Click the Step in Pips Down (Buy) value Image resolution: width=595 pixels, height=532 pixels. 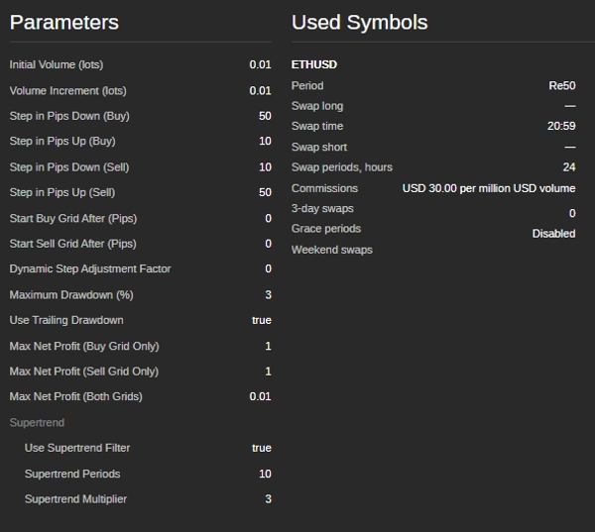(x=265, y=117)
